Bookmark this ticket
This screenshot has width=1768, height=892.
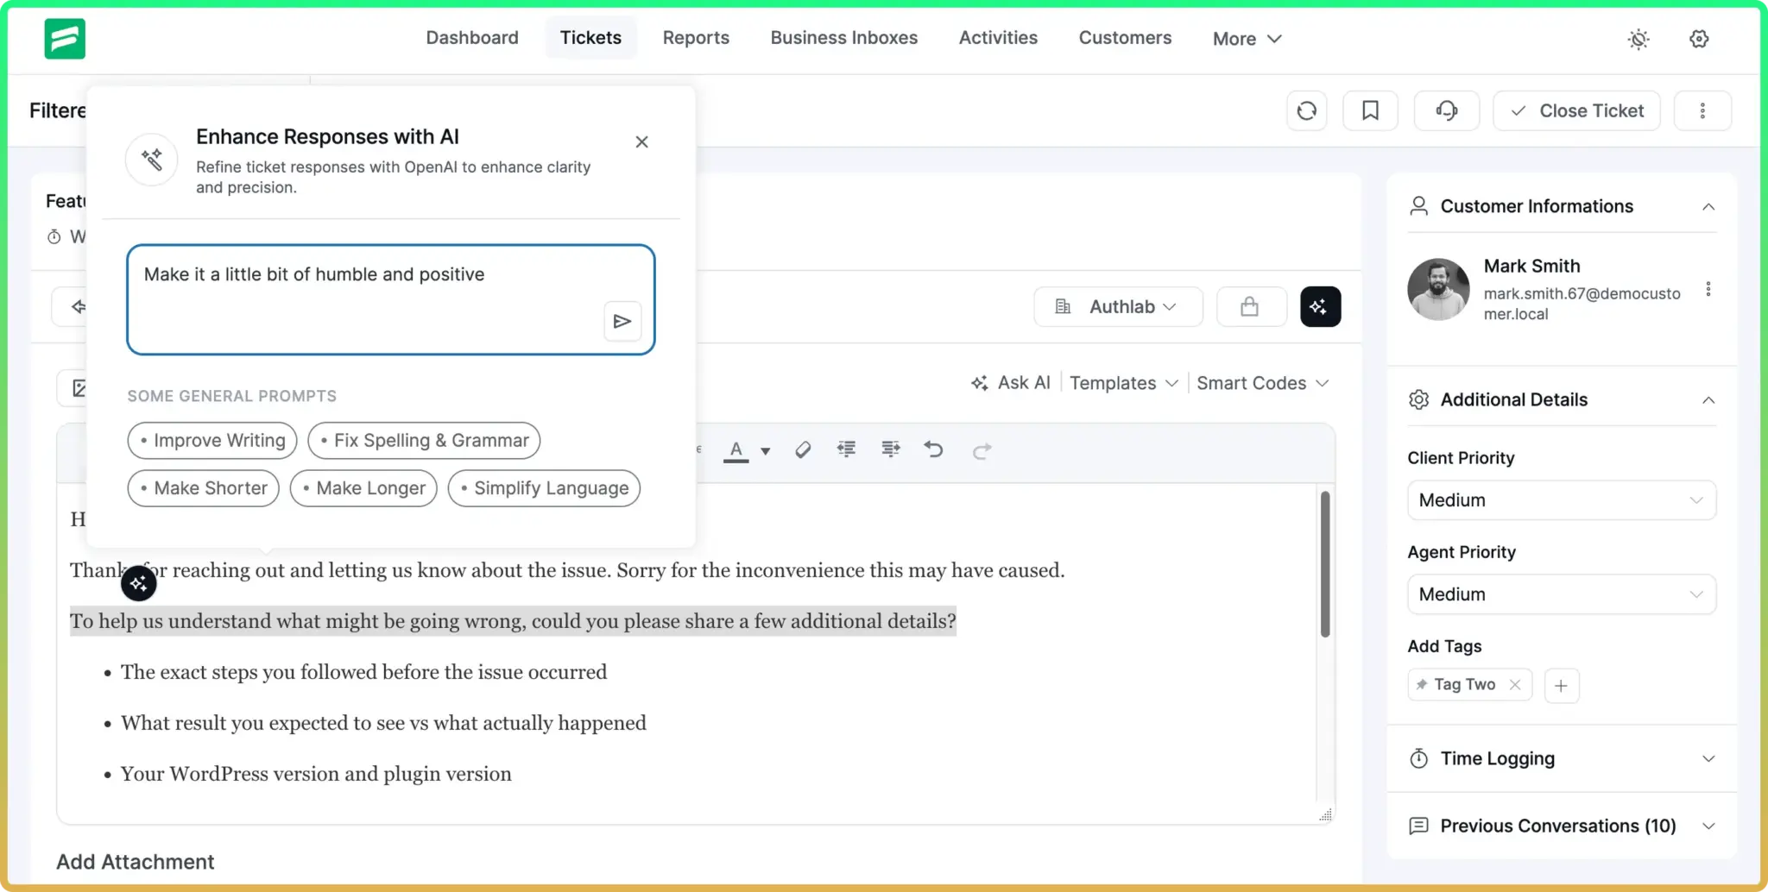pyautogui.click(x=1370, y=110)
